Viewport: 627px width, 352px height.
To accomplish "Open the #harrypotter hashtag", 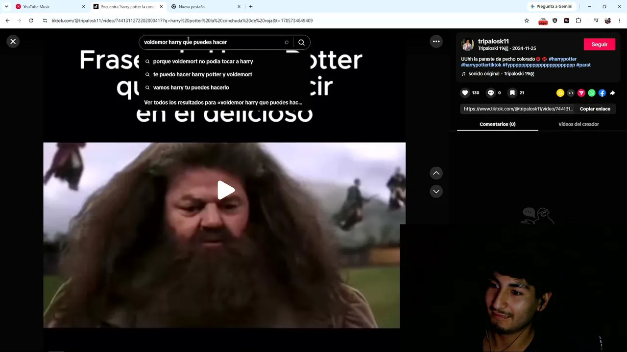I will click(562, 59).
